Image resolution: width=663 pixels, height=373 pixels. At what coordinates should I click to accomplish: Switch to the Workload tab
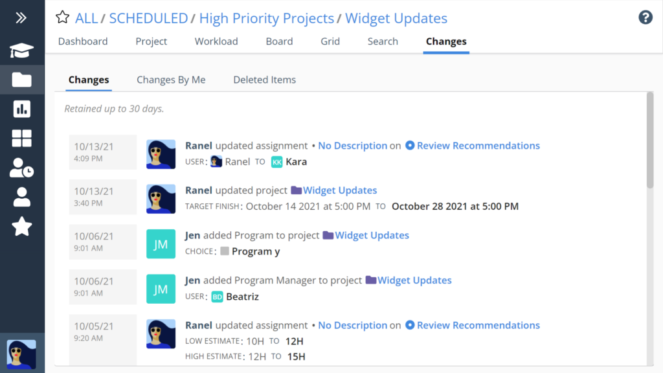coord(216,41)
